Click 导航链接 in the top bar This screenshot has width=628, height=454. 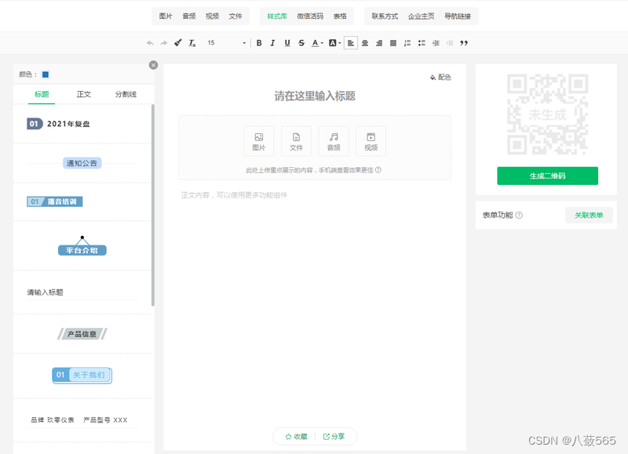(458, 16)
